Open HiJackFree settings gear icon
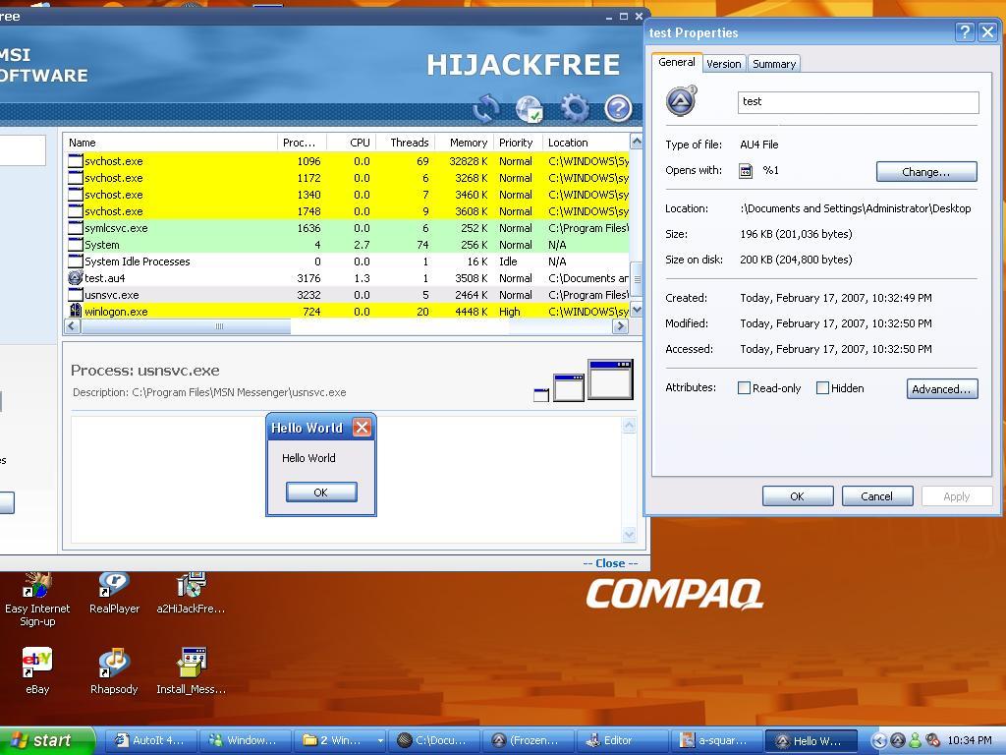 [x=574, y=108]
